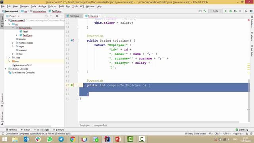This screenshot has height=143, width=254.
Task: Open File Explorer from the taskbar
Action: point(15,139)
